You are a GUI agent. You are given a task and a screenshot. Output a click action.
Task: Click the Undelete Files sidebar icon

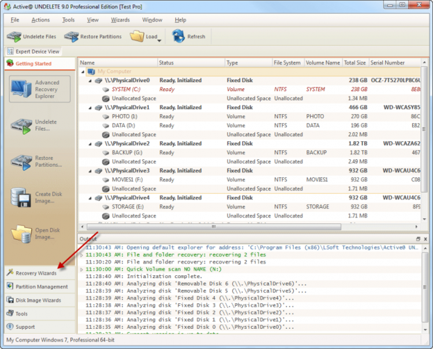(21, 125)
